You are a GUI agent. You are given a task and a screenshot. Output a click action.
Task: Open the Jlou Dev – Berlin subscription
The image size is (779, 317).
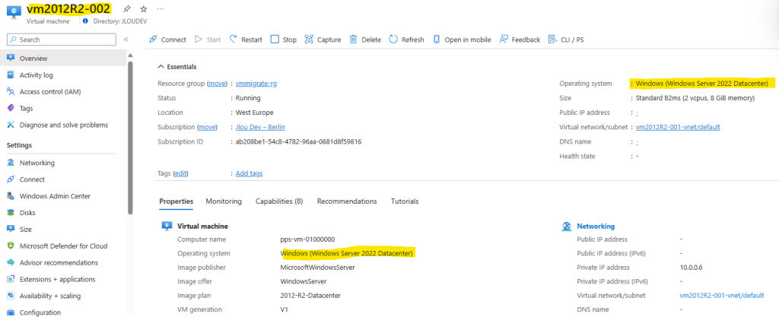coord(260,127)
